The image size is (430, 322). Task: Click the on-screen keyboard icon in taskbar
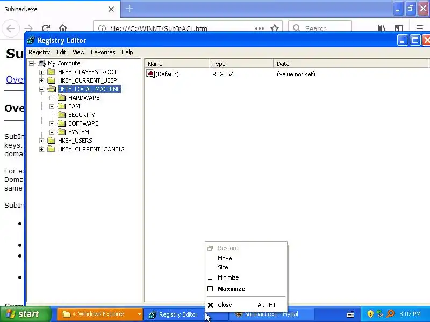click(x=350, y=314)
